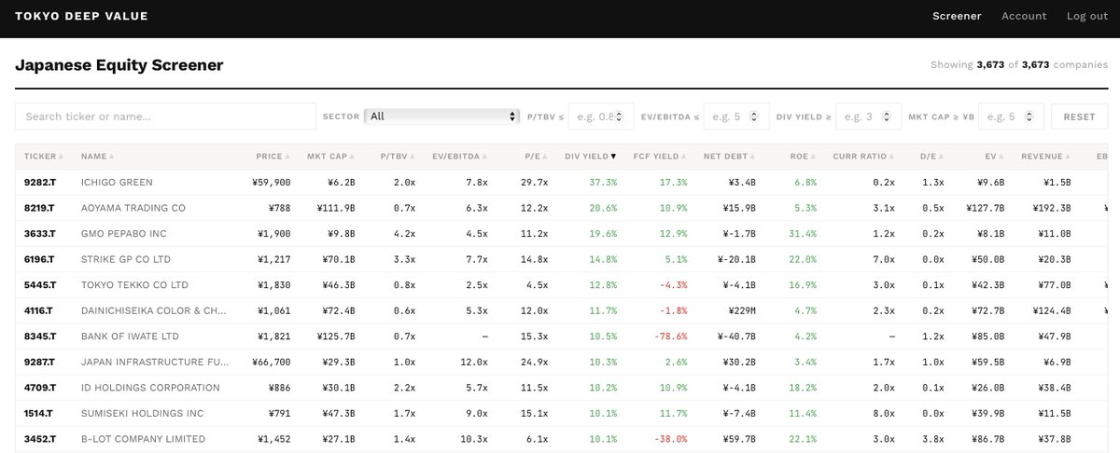Select ticker 6196.T

point(40,259)
